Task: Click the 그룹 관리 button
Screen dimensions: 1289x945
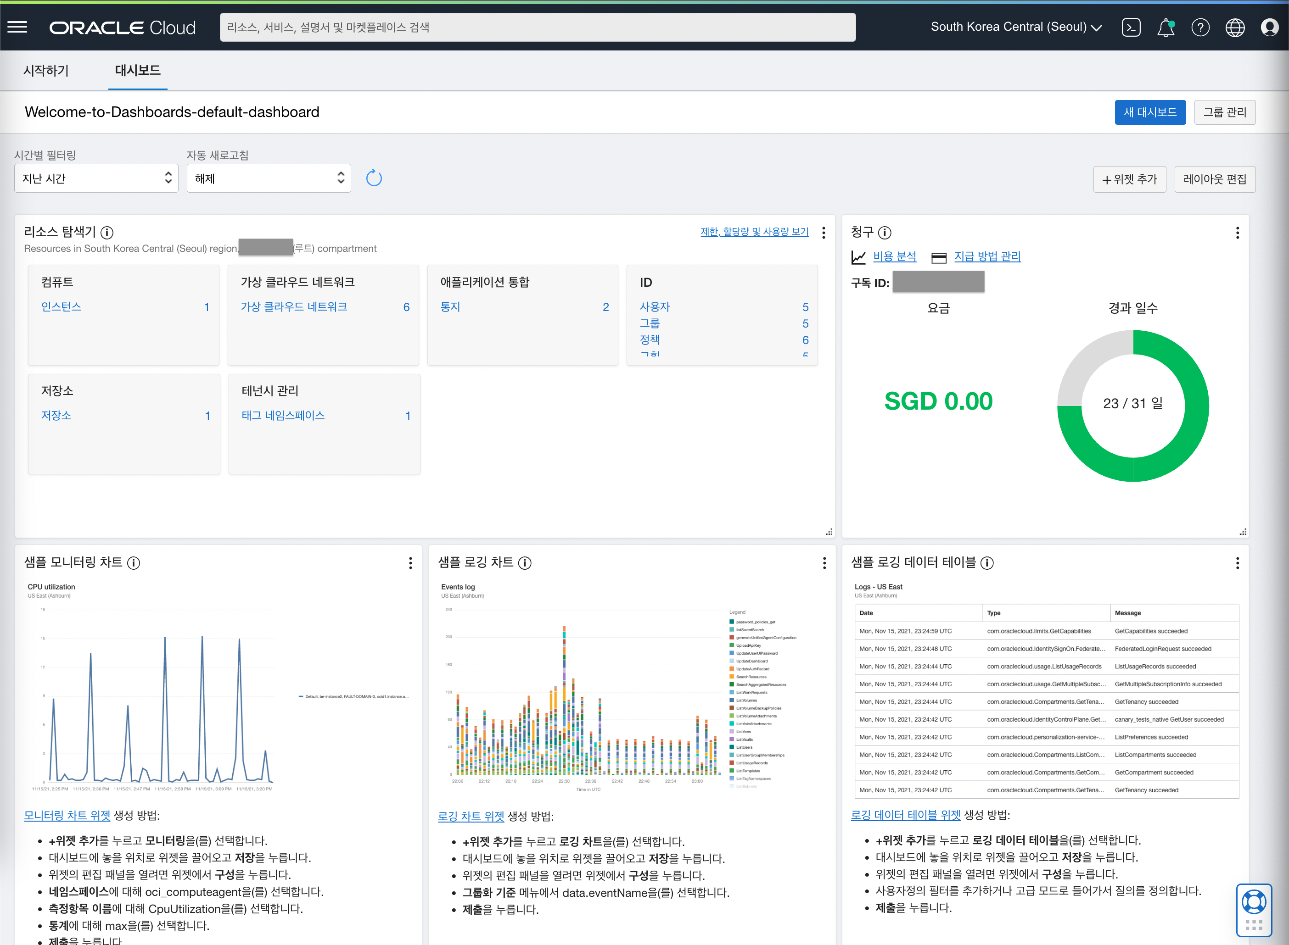Action: point(1224,112)
